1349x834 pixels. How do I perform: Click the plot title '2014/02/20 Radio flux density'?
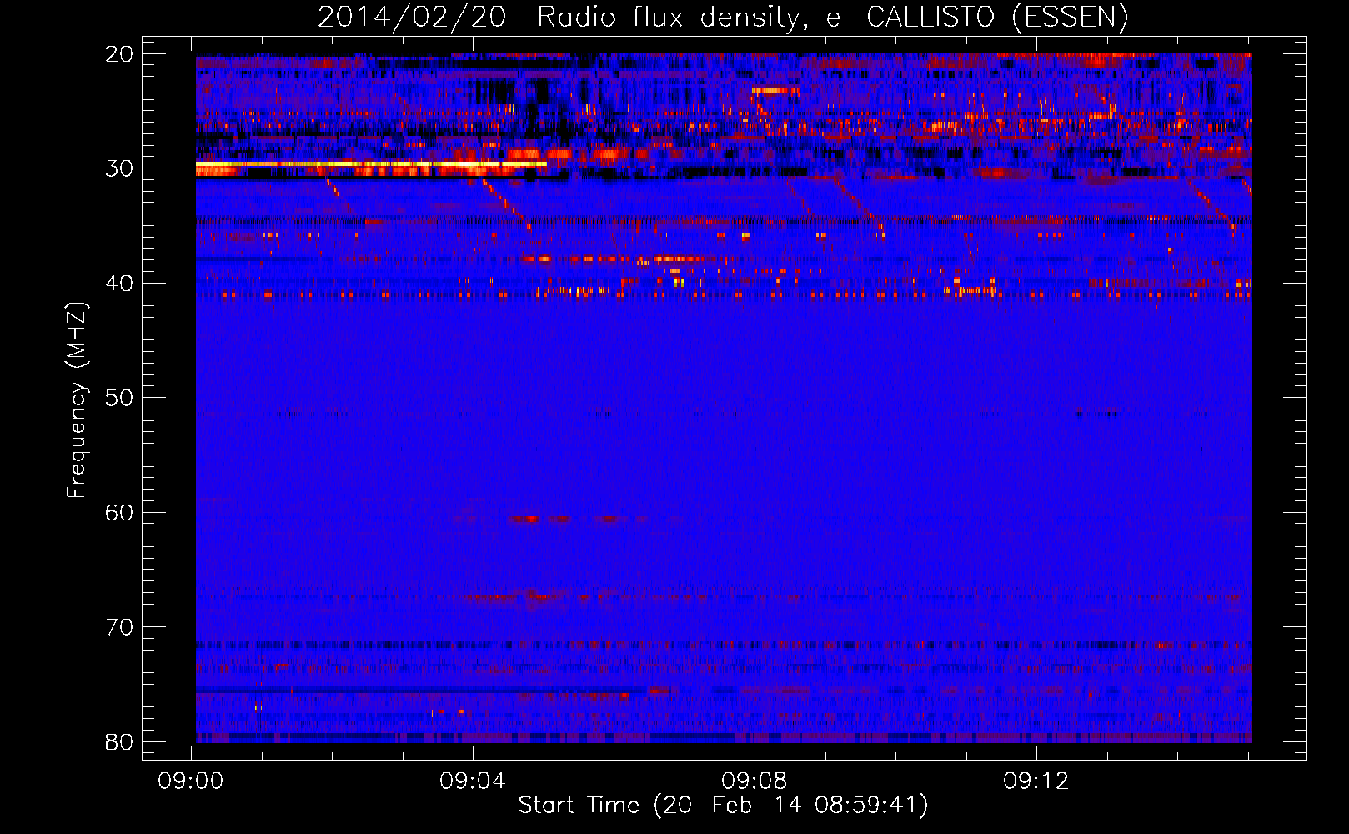click(x=561, y=18)
